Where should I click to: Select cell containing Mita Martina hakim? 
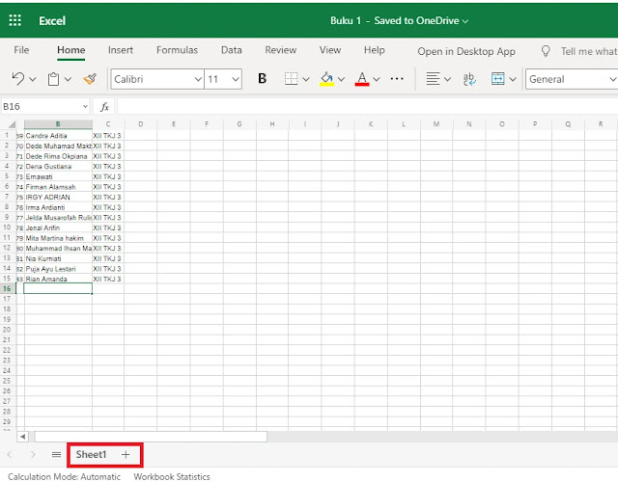point(58,238)
